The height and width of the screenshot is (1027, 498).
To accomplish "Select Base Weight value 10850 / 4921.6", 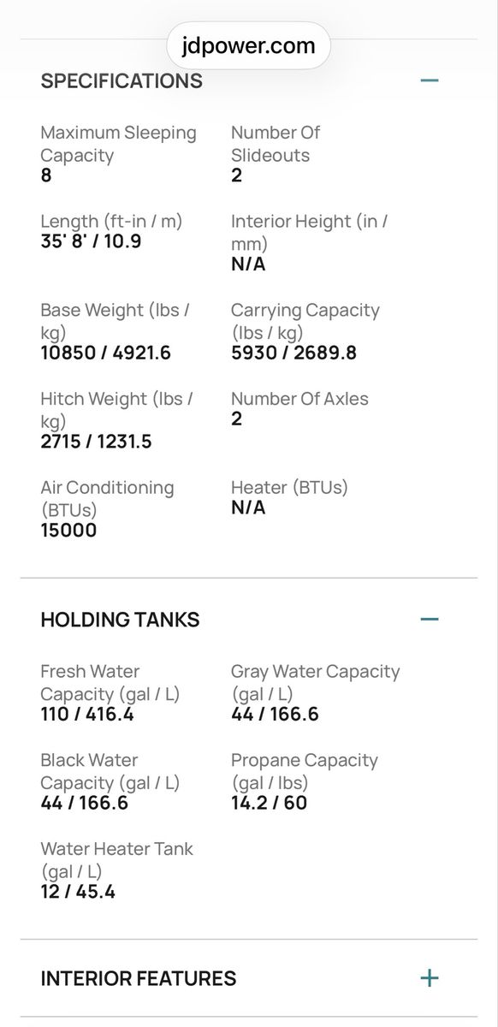I will pos(106,353).
